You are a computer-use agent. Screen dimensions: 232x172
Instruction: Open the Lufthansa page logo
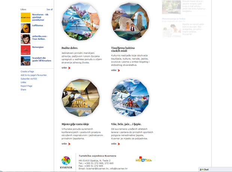click(25, 28)
